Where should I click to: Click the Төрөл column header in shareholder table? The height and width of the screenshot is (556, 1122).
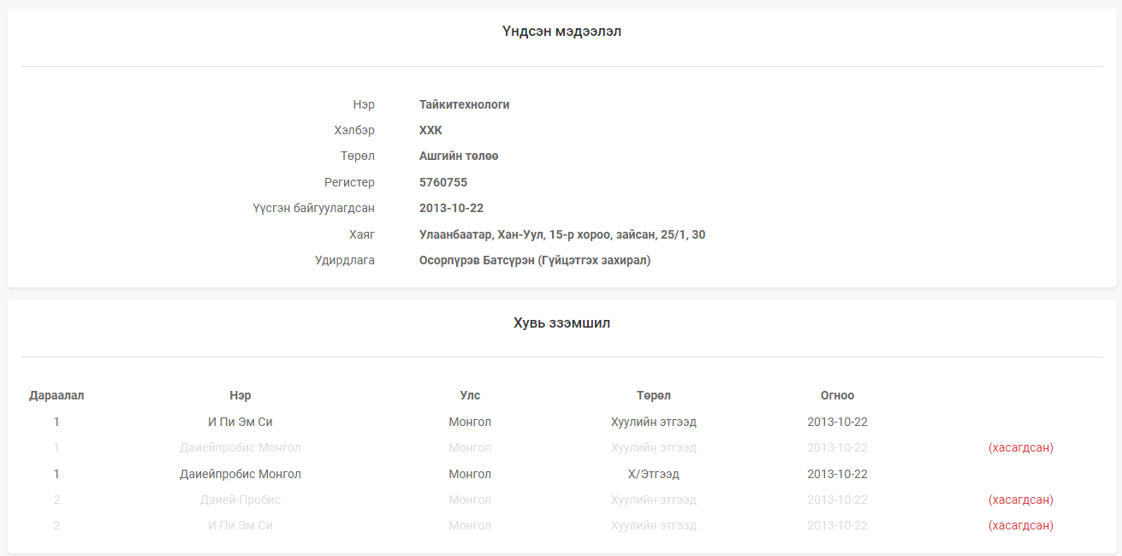click(653, 395)
